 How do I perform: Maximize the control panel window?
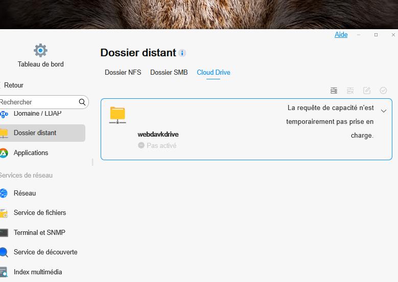pos(376,35)
